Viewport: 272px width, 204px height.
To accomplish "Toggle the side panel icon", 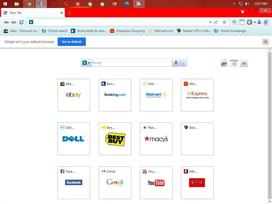I will coord(242,22).
